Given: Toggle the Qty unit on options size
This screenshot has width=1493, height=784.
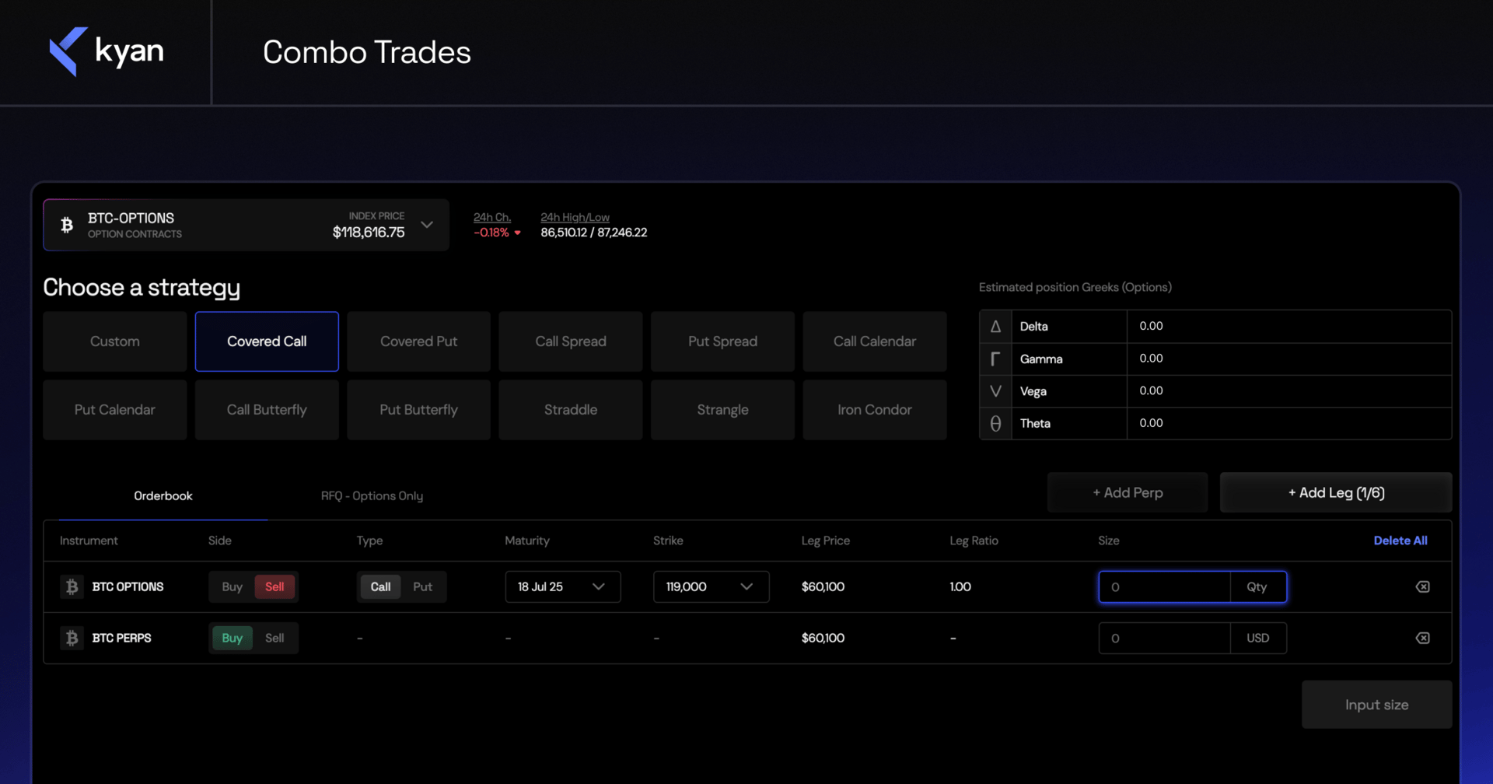Looking at the screenshot, I should point(1257,586).
